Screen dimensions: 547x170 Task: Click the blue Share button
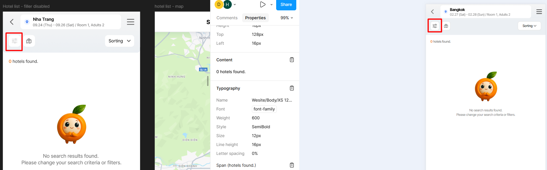286,5
